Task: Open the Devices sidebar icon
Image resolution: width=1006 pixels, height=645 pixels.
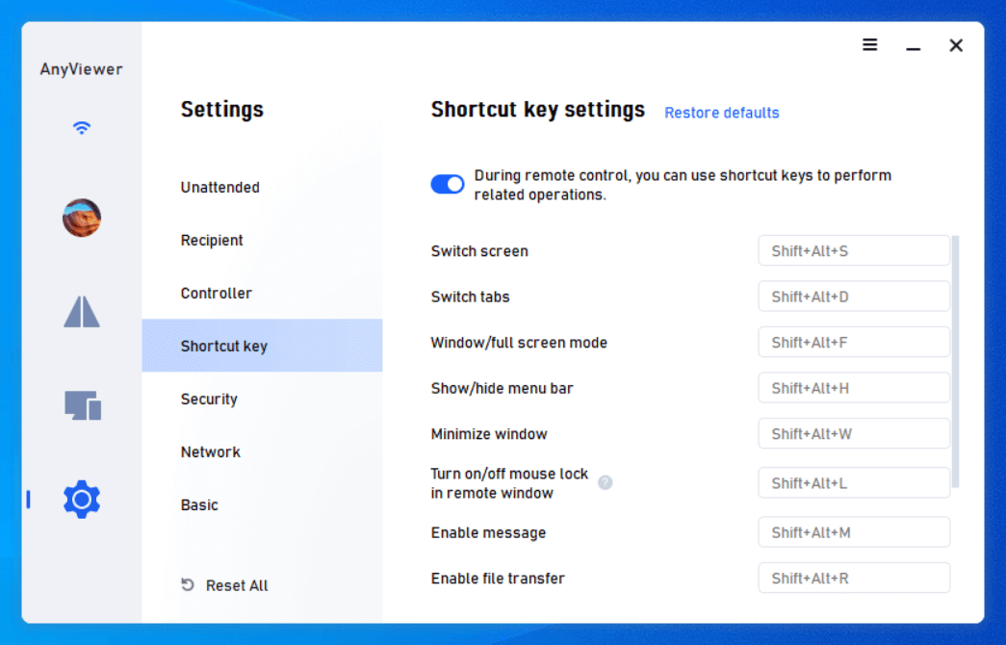Action: [x=83, y=405]
